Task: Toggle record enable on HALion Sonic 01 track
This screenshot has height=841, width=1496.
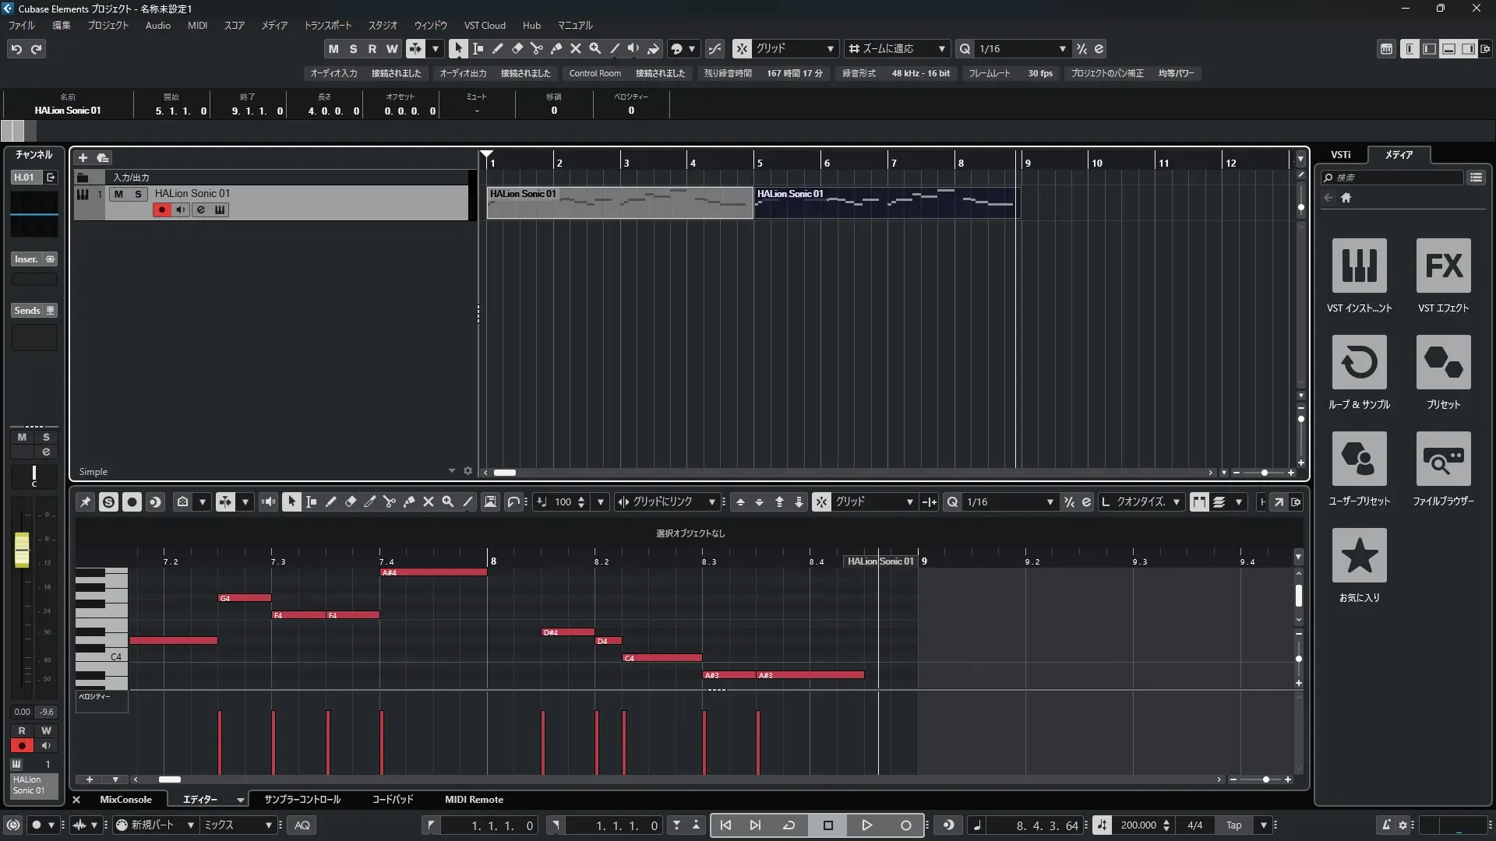Action: tap(161, 209)
